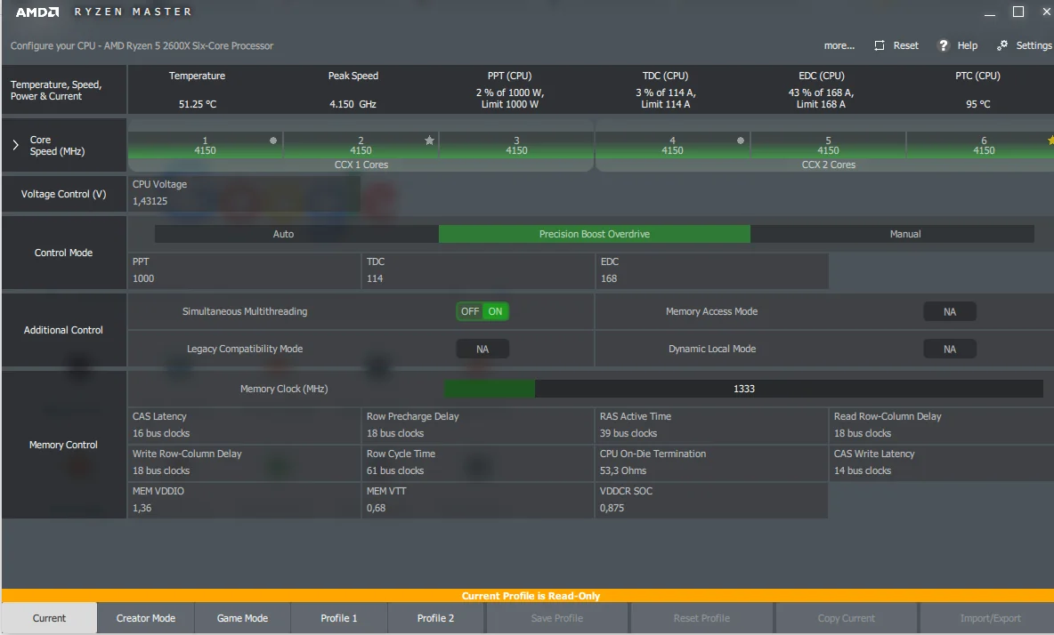Click the Copy Current button

click(847, 618)
